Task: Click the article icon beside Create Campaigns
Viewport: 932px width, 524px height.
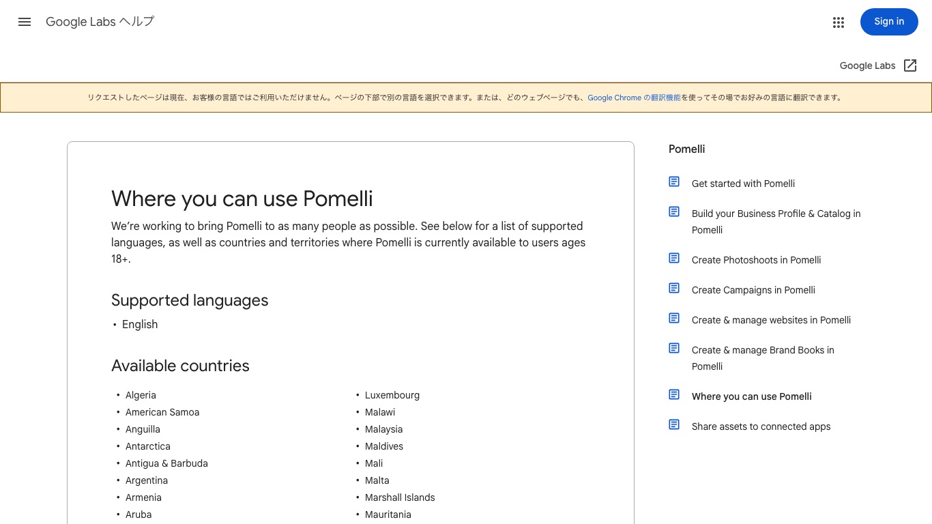Action: 674,288
